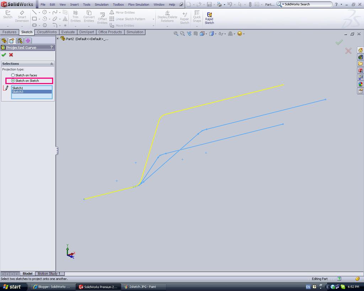Open the SolidWorks Search dropdown arrow
364x291 pixels.
pos(283,4)
